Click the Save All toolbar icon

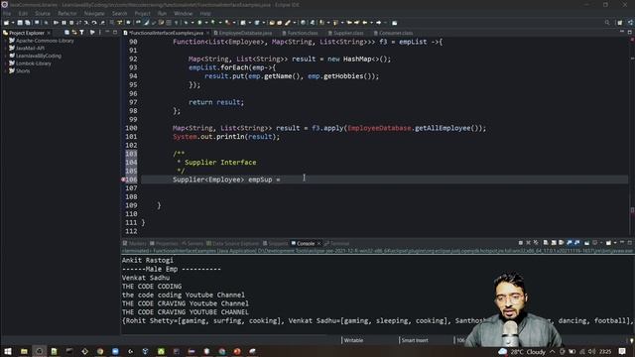(27, 23)
